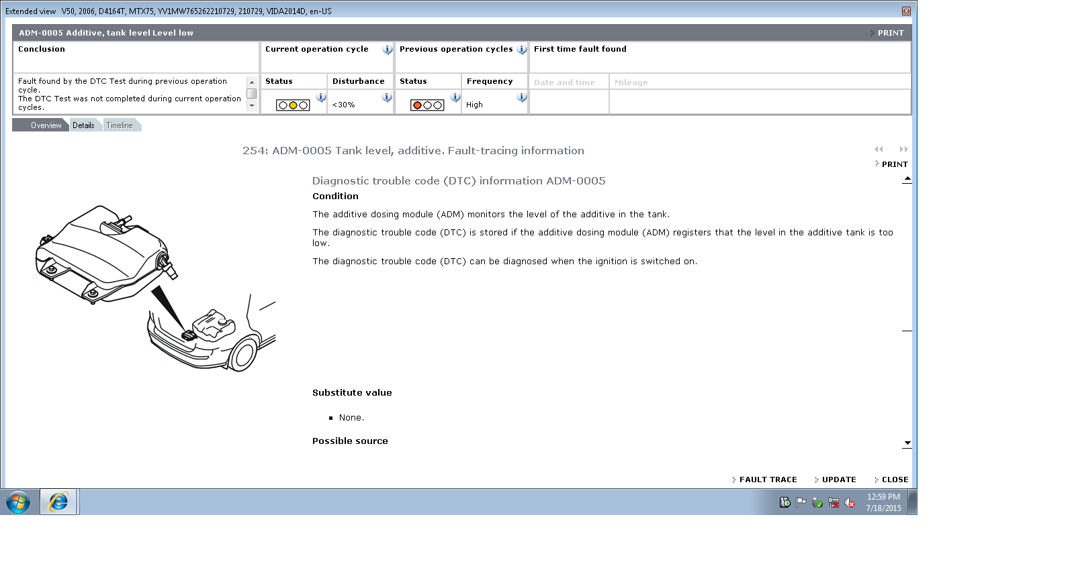The width and height of the screenshot is (1072, 564).
Task: Select the Overview tab
Action: point(46,125)
